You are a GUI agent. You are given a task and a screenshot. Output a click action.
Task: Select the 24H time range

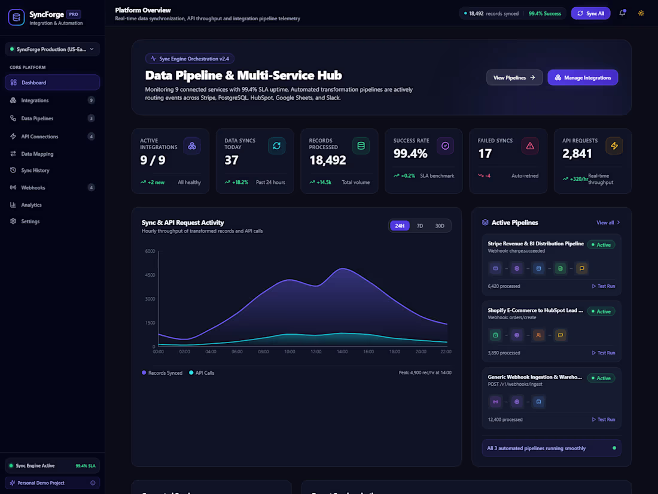coord(400,226)
